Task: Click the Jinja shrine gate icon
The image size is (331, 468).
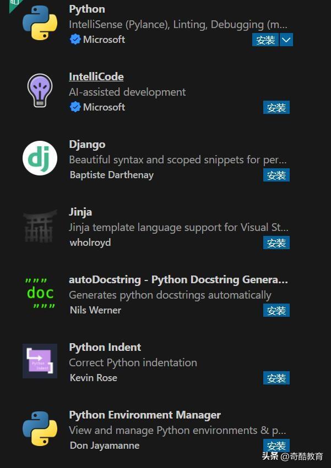Action: [x=40, y=225]
